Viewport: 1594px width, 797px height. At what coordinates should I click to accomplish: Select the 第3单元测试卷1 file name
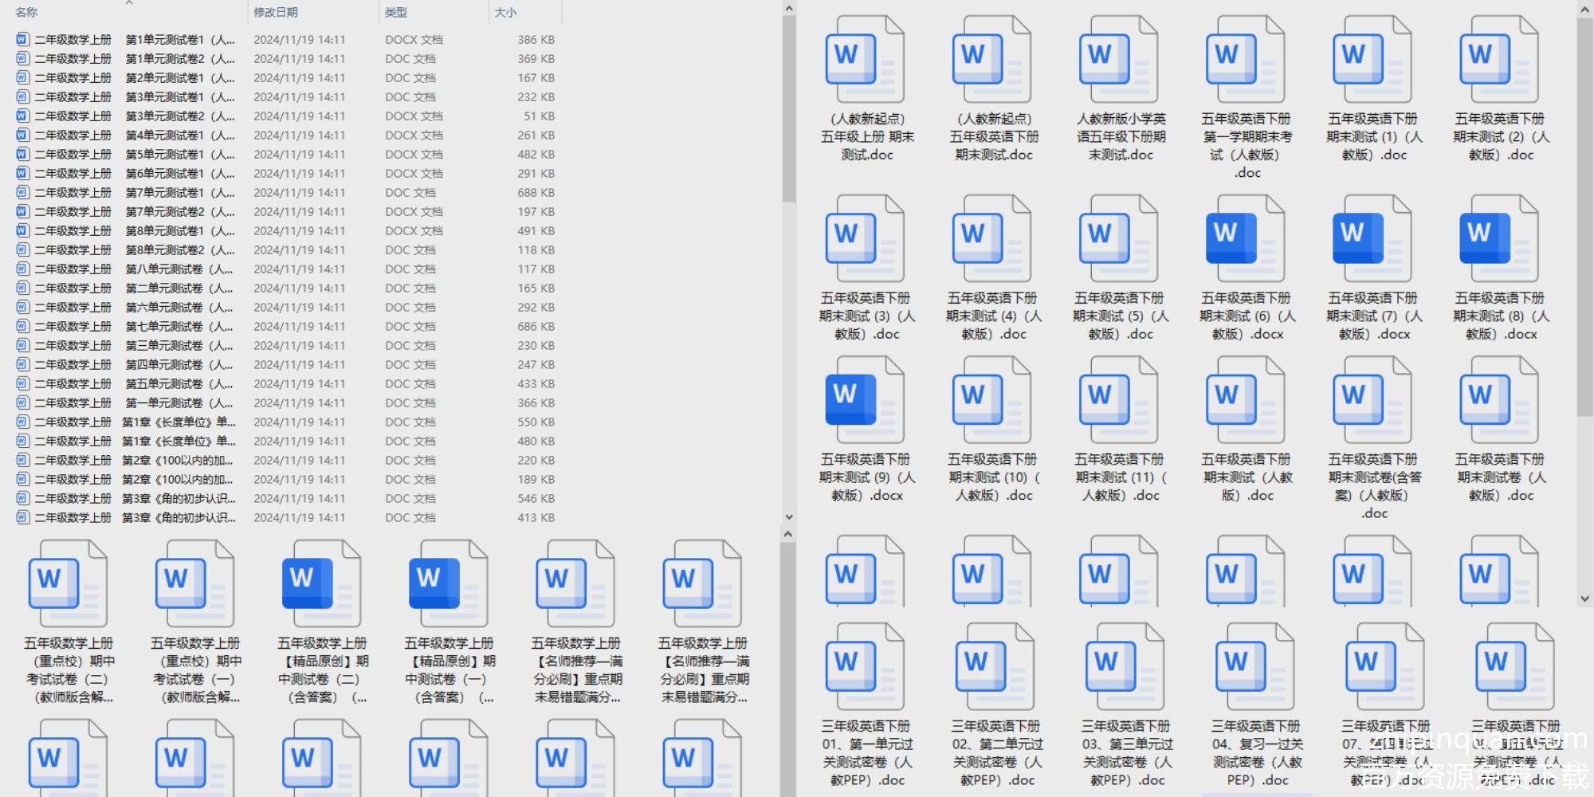(x=135, y=96)
